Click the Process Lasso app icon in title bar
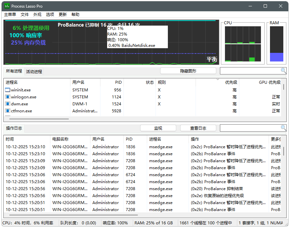This screenshot has width=291, height=228. pos(7,6)
